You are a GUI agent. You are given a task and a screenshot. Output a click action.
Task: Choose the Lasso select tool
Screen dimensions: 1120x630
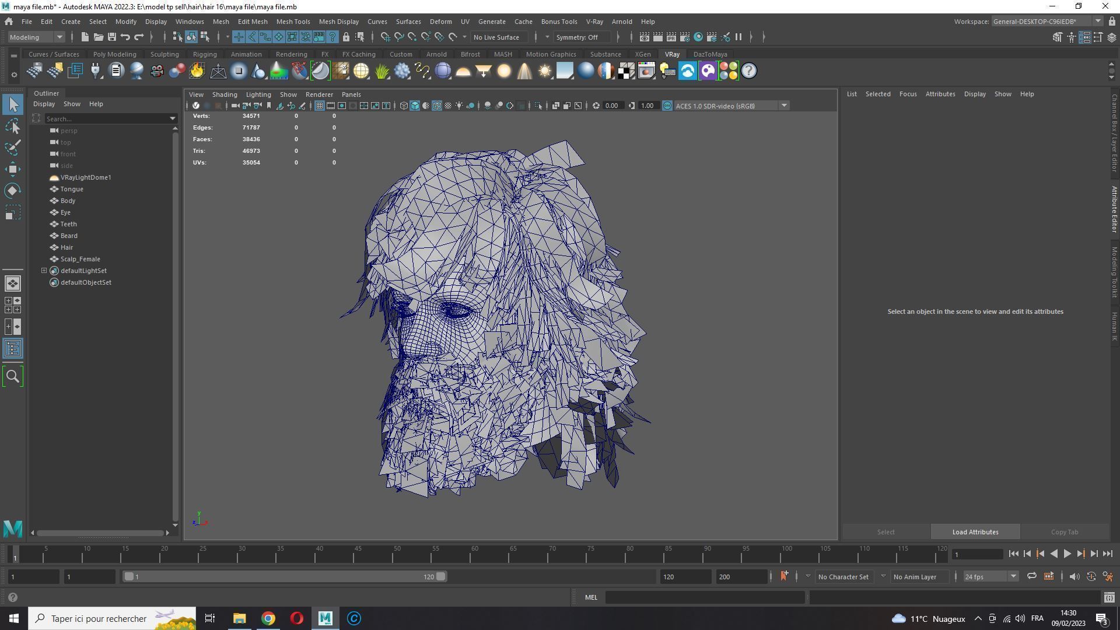13,126
